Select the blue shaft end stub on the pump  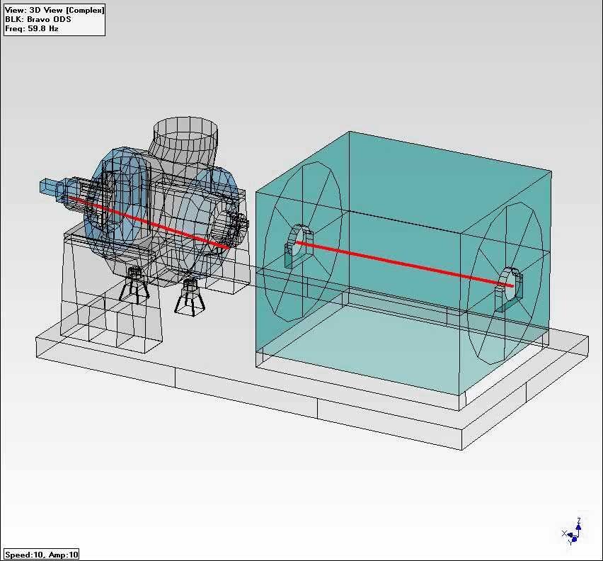50,189
